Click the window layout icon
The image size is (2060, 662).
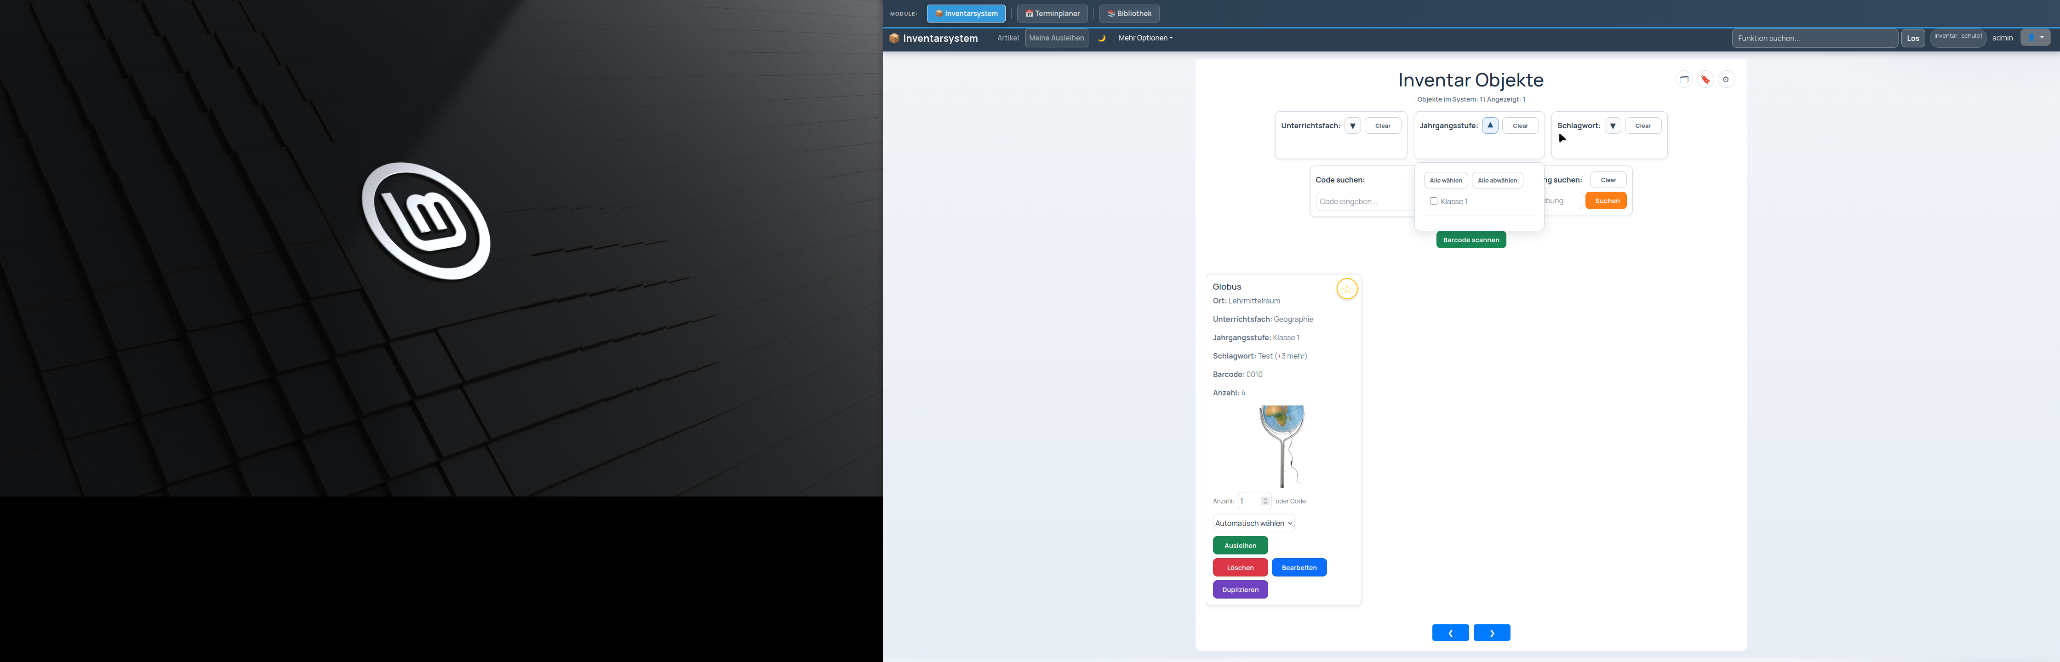[1684, 79]
